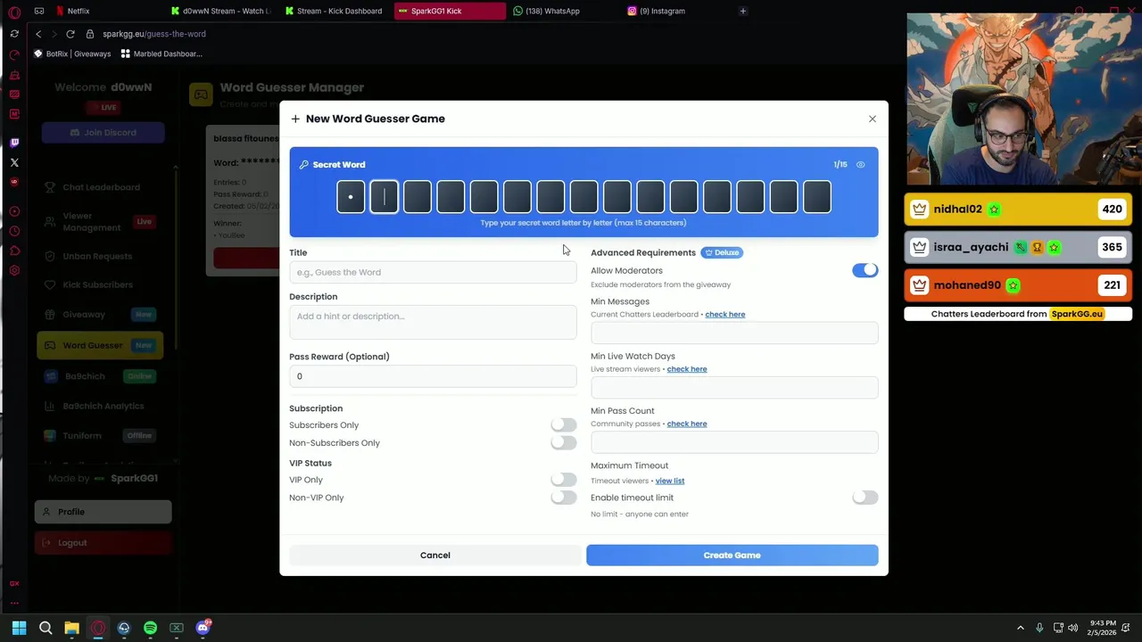Click Create Game button
This screenshot has width=1142, height=642.
point(732,556)
